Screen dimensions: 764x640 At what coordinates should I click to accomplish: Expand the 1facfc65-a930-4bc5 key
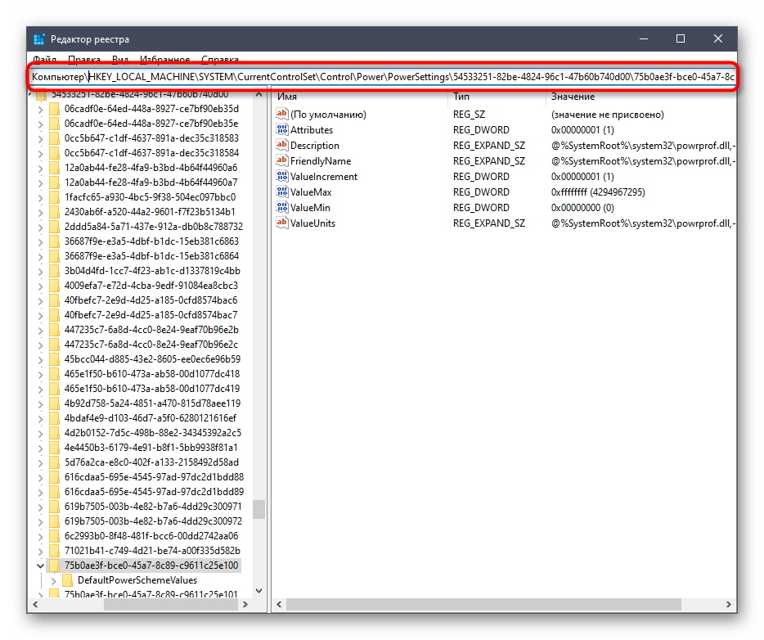click(x=40, y=197)
